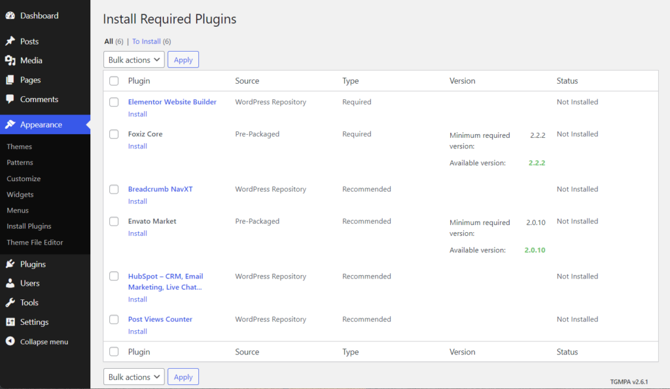Viewport: 670px width, 389px height.
Task: Click the Source column header at top
Action: click(247, 80)
